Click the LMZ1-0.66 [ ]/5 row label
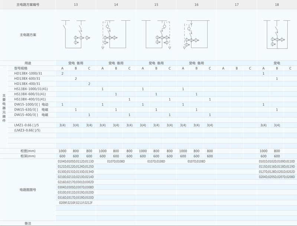 tap(26, 125)
